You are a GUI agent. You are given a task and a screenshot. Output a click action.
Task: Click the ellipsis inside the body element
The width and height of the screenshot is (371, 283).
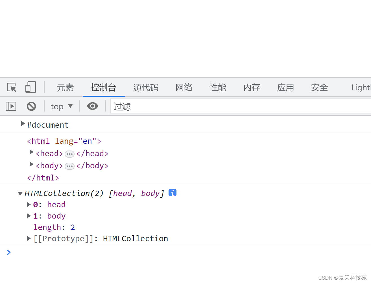pyautogui.click(x=69, y=166)
